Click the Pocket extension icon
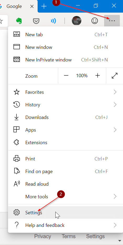The height and width of the screenshot is (245, 123). pos(36,21)
